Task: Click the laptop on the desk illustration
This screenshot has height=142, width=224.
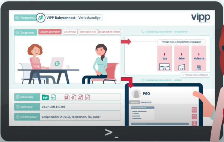Action: point(57,63)
